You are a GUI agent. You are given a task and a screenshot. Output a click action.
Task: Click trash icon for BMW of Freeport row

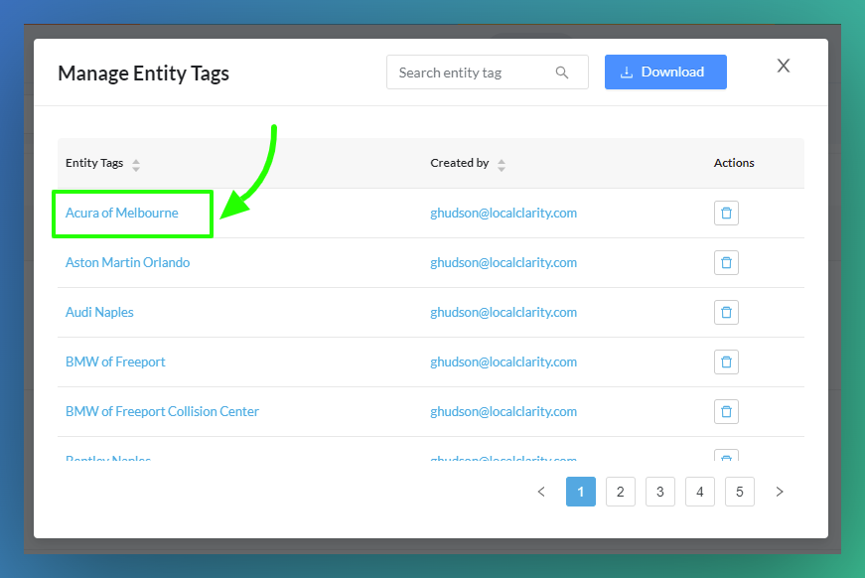pos(726,361)
